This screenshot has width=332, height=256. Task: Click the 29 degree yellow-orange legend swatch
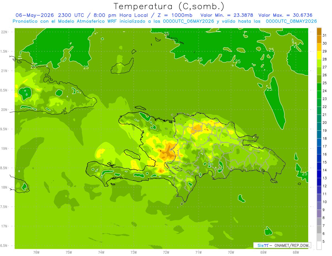point(319,47)
